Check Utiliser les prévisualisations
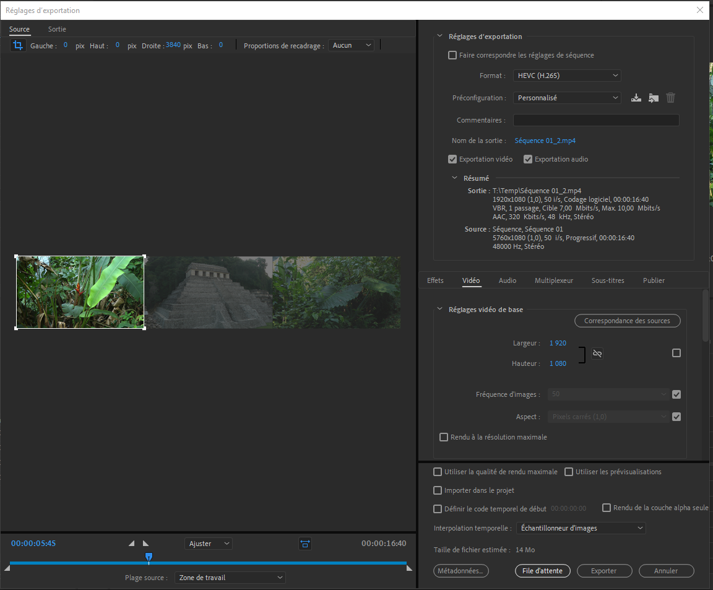713x590 pixels. pyautogui.click(x=569, y=472)
